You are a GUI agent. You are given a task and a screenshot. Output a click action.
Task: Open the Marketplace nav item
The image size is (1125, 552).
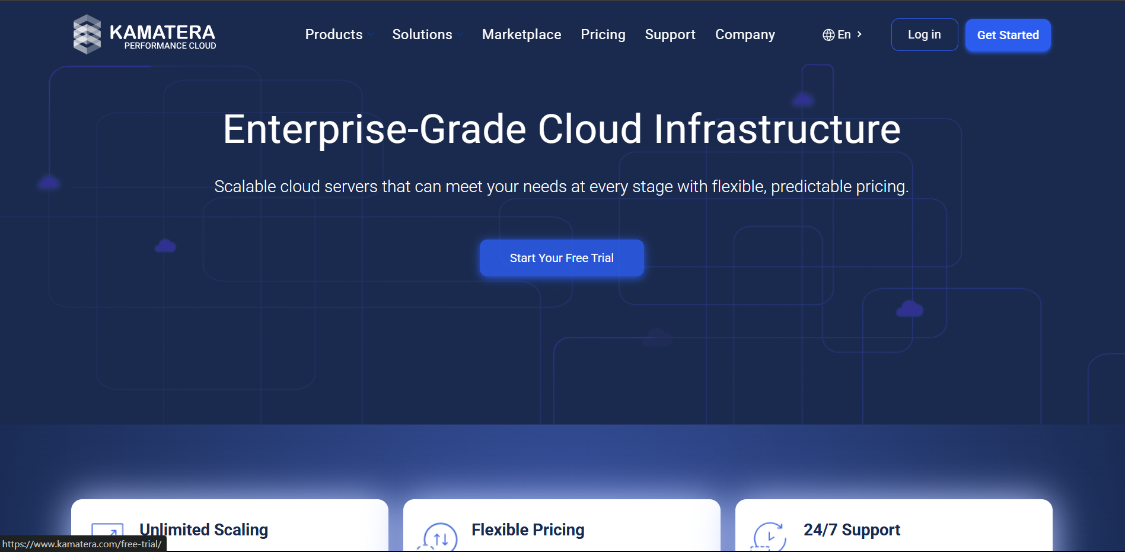[x=521, y=34]
